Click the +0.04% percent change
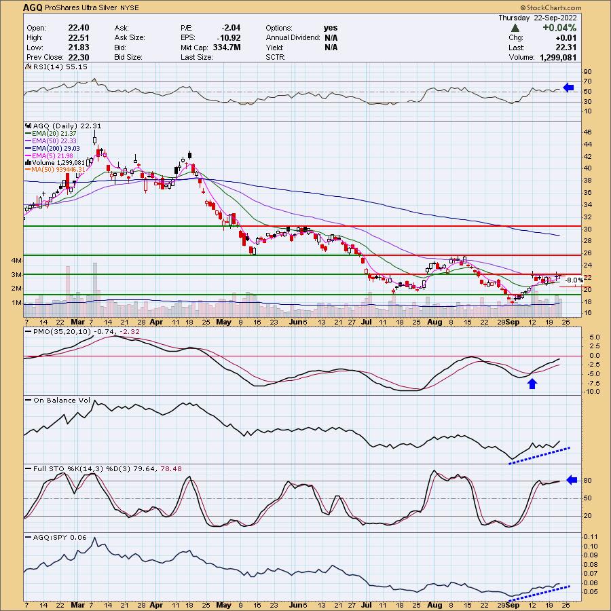The height and width of the screenshot is (611, 611). pos(559,28)
